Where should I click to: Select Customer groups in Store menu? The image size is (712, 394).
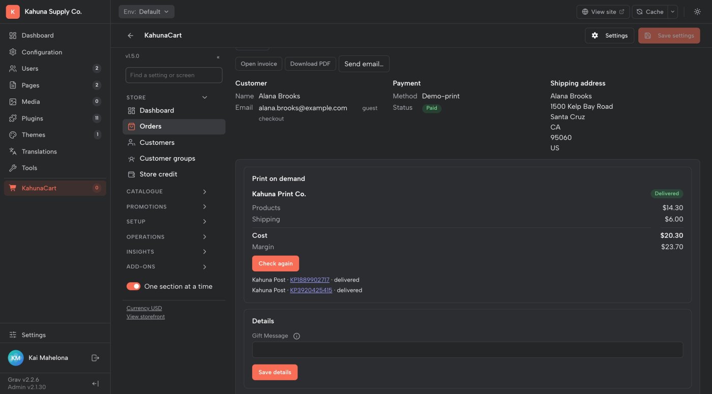point(174,159)
